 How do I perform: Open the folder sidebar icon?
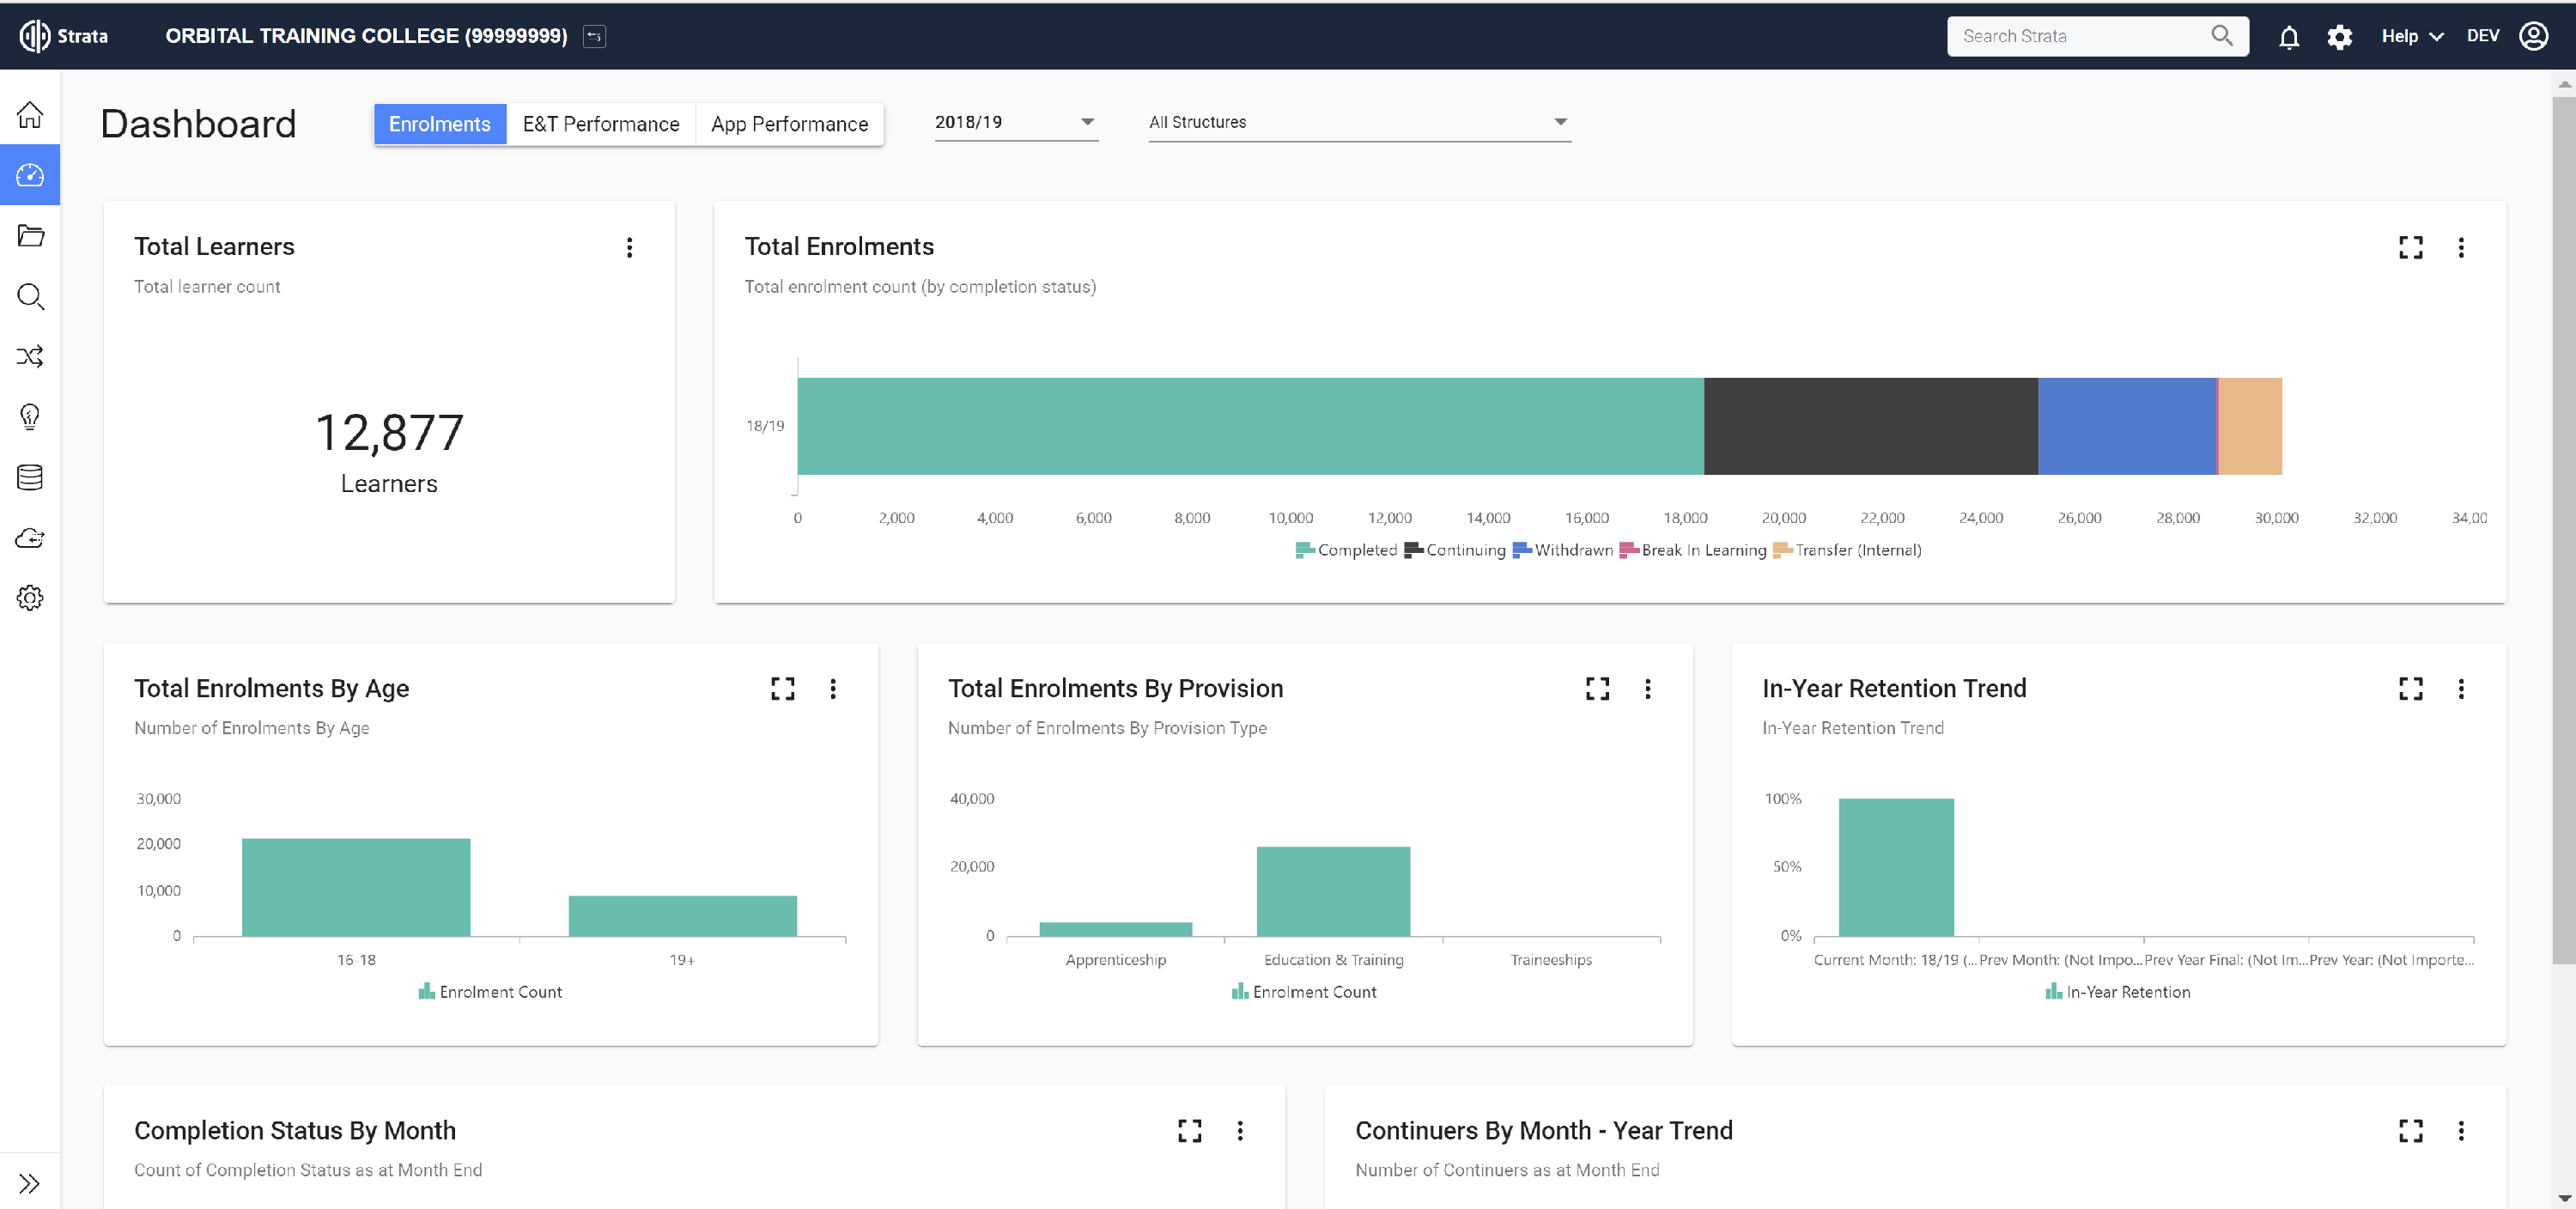pos(30,236)
